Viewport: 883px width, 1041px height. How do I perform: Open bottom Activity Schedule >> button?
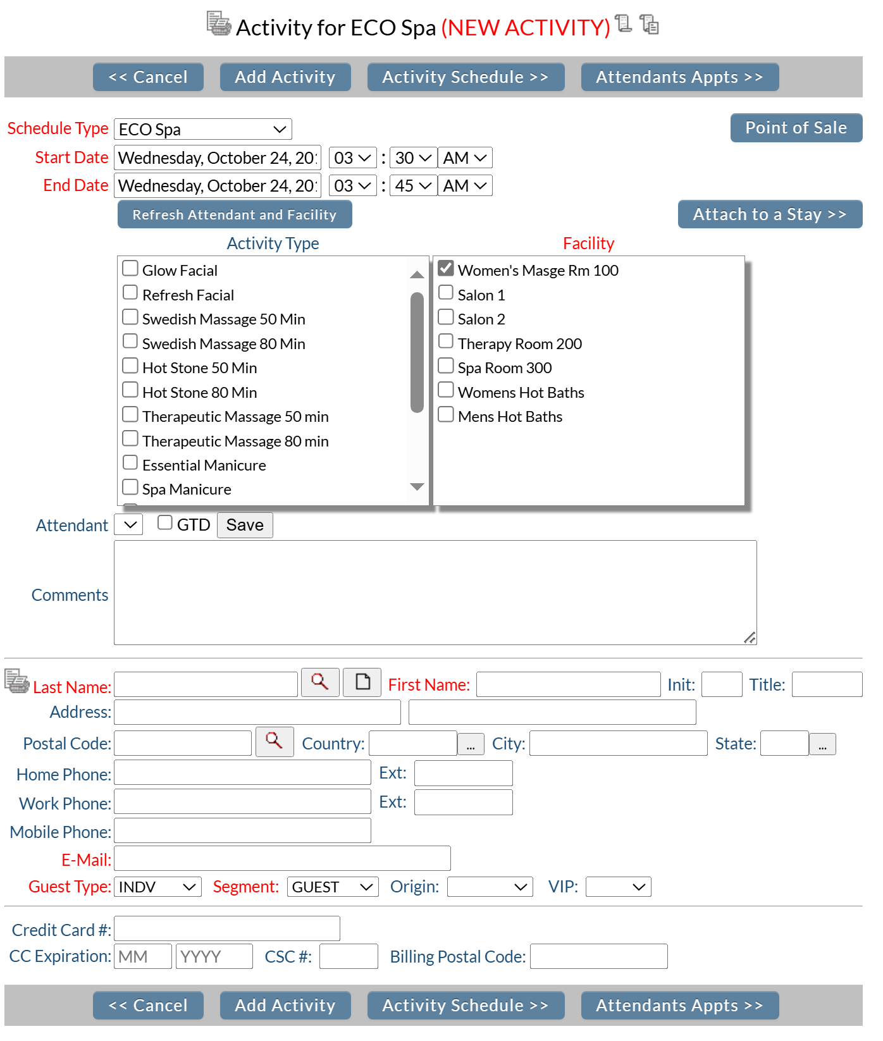(466, 1005)
